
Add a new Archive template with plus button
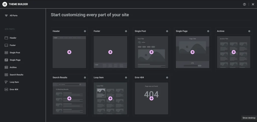coord(234,52)
